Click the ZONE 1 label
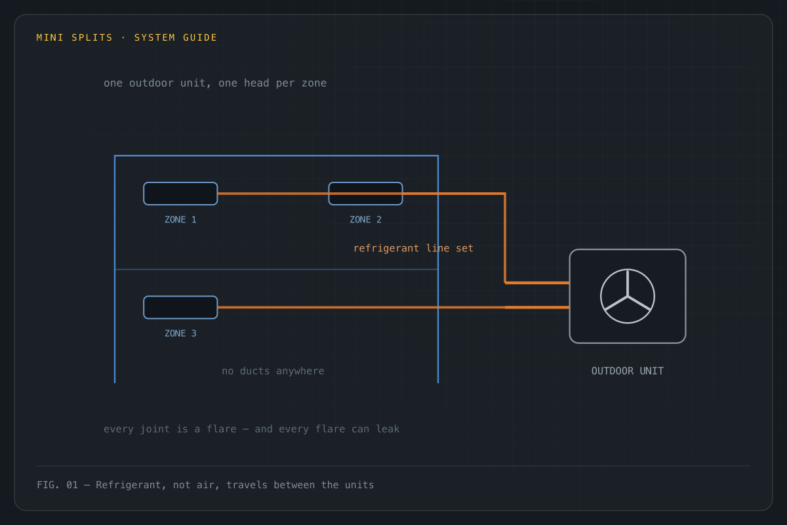The width and height of the screenshot is (787, 525). pyautogui.click(x=180, y=220)
